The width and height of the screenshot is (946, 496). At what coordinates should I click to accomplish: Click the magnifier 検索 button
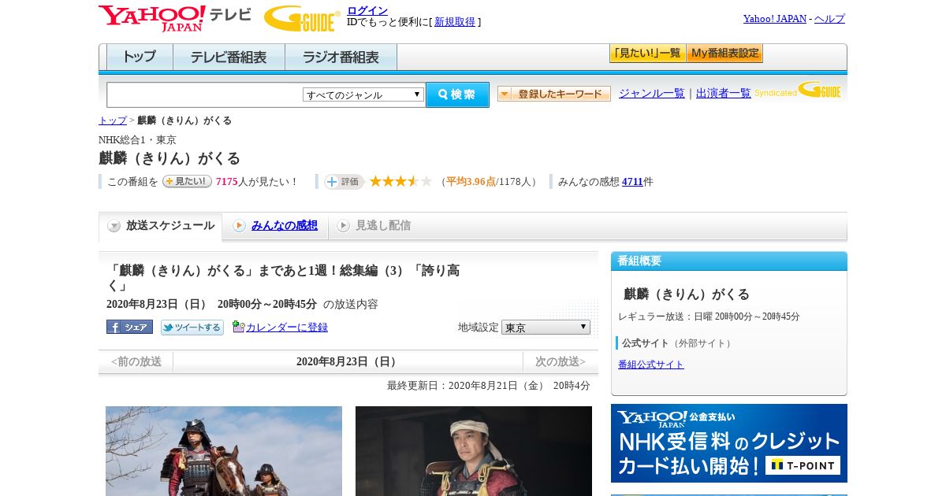[457, 94]
